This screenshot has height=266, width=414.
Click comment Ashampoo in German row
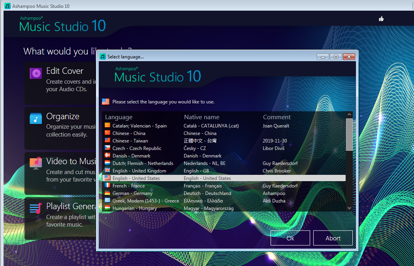click(274, 193)
